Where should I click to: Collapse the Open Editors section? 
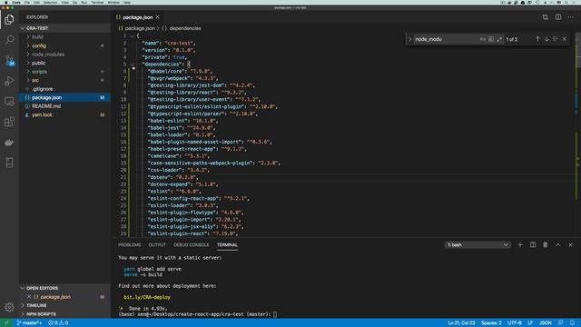pyautogui.click(x=64, y=288)
